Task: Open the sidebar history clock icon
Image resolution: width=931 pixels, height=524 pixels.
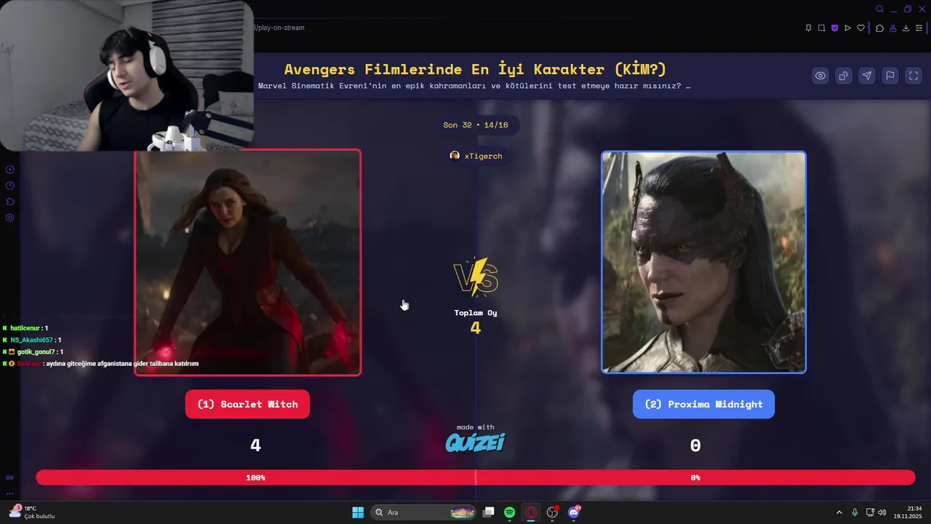Action: point(10,186)
